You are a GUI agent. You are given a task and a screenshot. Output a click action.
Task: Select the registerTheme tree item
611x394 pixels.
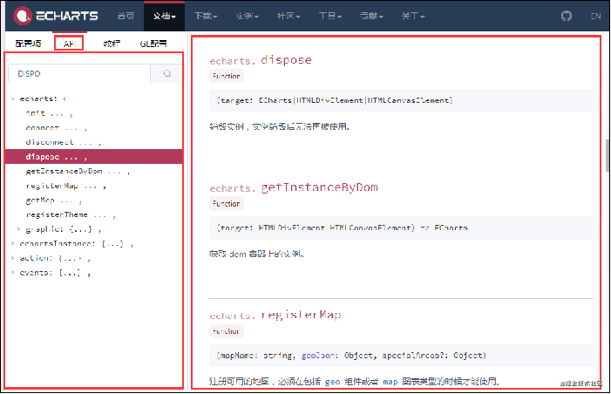click(x=70, y=214)
